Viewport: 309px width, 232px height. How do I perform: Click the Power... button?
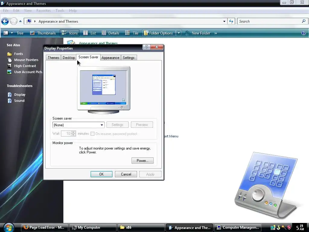pyautogui.click(x=142, y=161)
